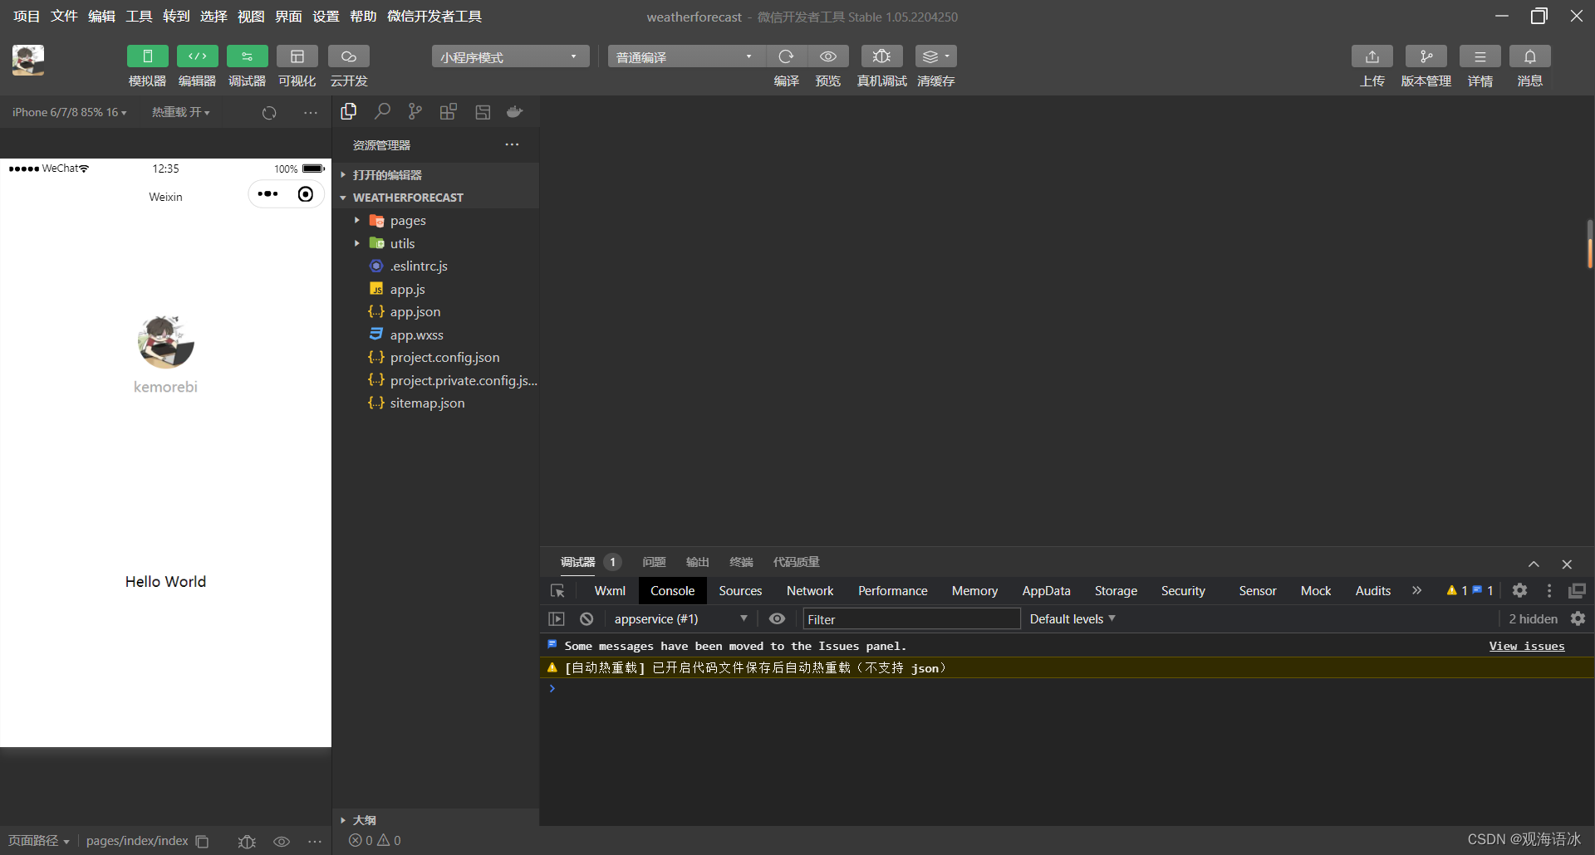Image resolution: width=1595 pixels, height=855 pixels.
Task: Open the DevTools settings gear
Action: click(x=1519, y=590)
